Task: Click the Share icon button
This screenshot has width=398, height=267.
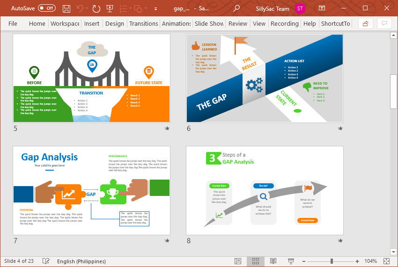Action: click(366, 23)
